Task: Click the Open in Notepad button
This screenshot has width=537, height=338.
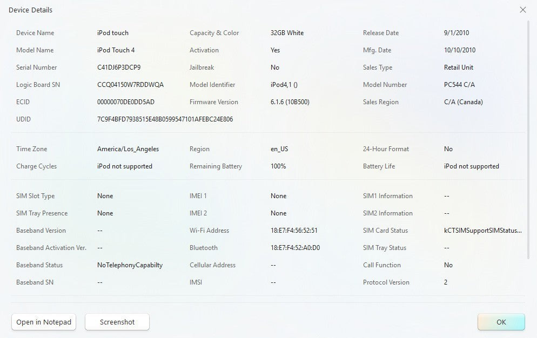Action: click(44, 322)
